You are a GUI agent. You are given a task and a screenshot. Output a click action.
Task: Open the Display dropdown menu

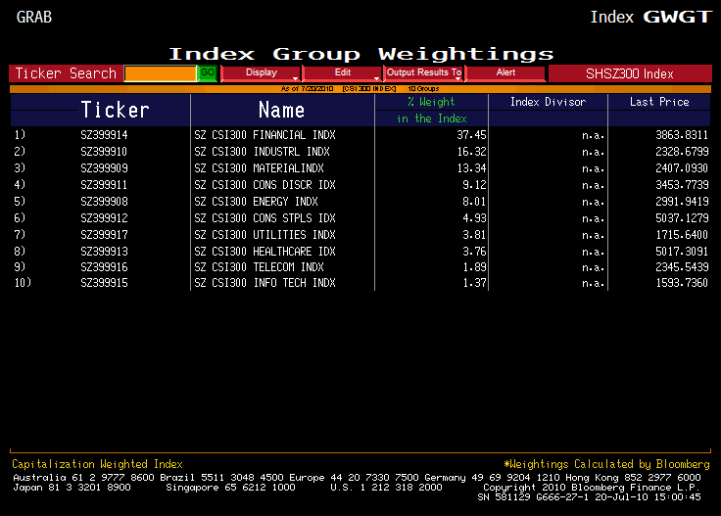point(261,73)
